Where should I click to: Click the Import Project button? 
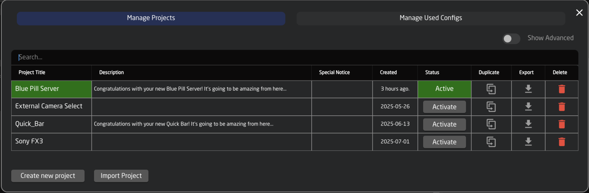coord(121,176)
